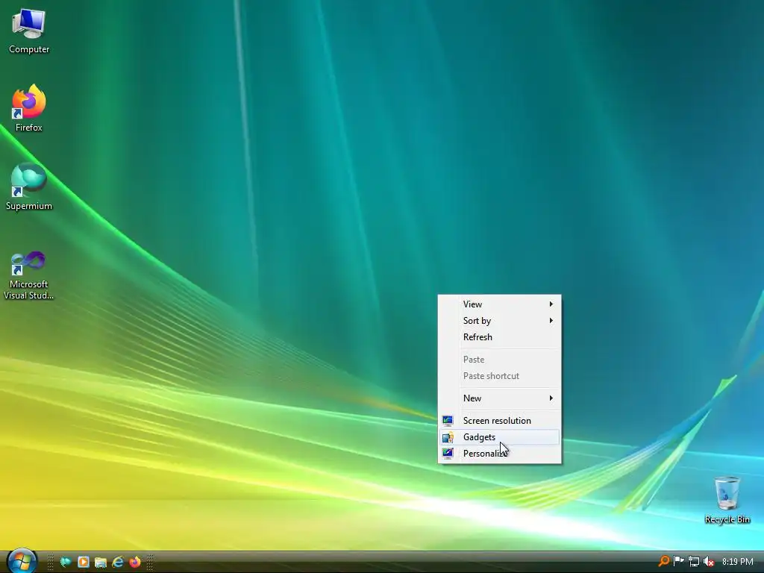Choose Gadgets in the context menu

click(499, 437)
